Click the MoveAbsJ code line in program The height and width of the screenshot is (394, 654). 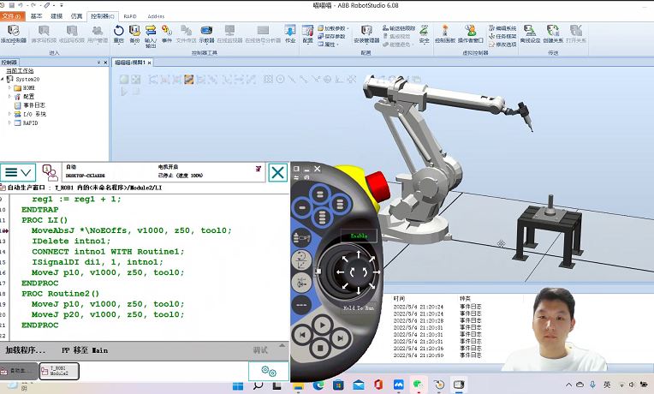pyautogui.click(x=131, y=230)
